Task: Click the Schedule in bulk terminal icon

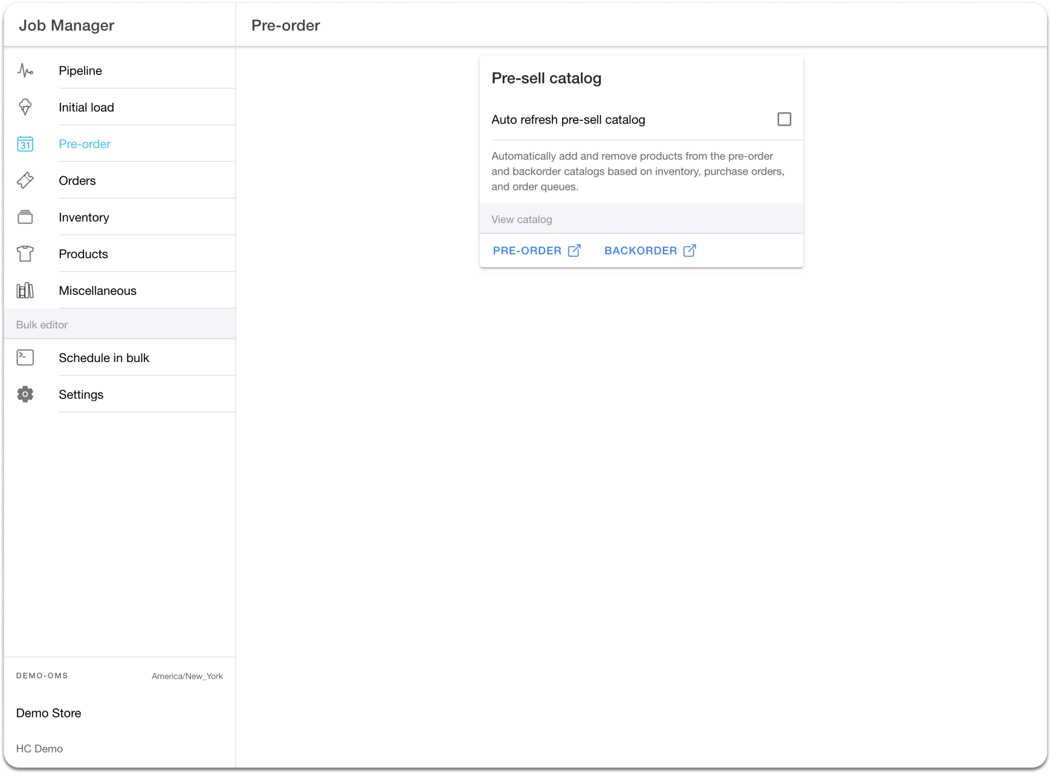Action: point(25,357)
